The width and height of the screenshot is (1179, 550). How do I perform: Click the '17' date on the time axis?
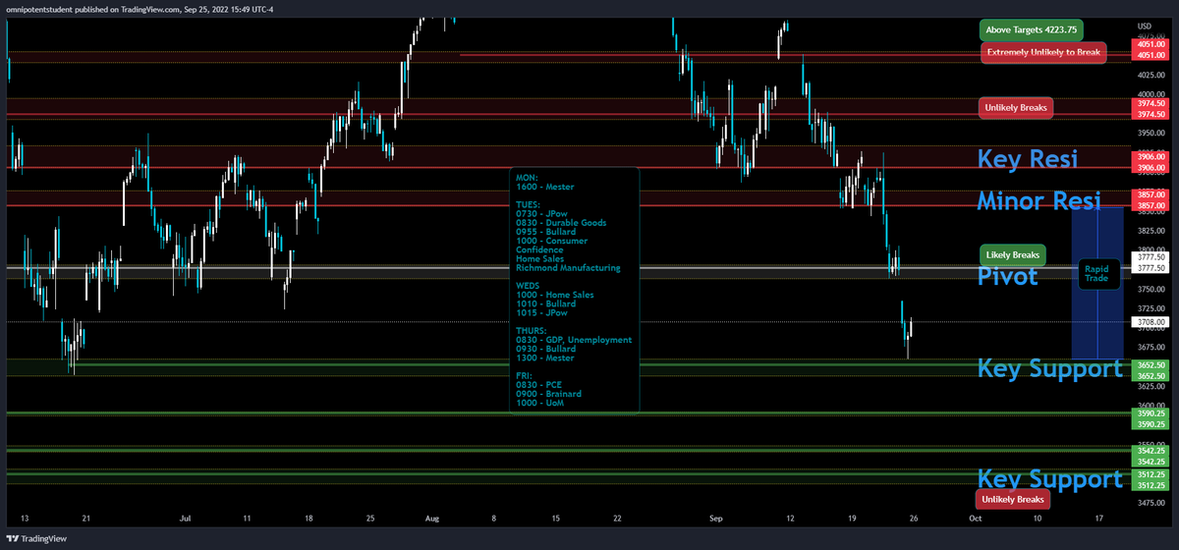[x=1099, y=517]
